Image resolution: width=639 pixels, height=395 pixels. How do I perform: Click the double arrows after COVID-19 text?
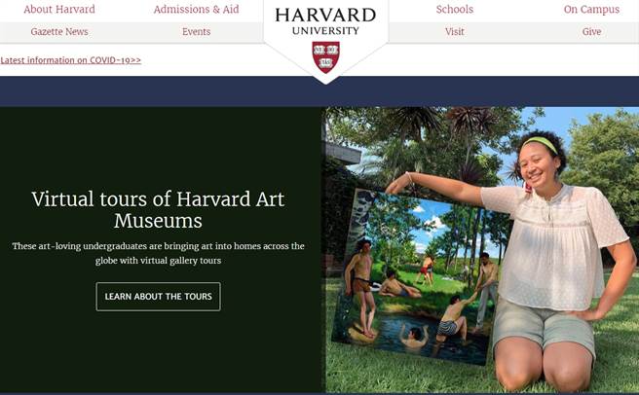(x=135, y=60)
